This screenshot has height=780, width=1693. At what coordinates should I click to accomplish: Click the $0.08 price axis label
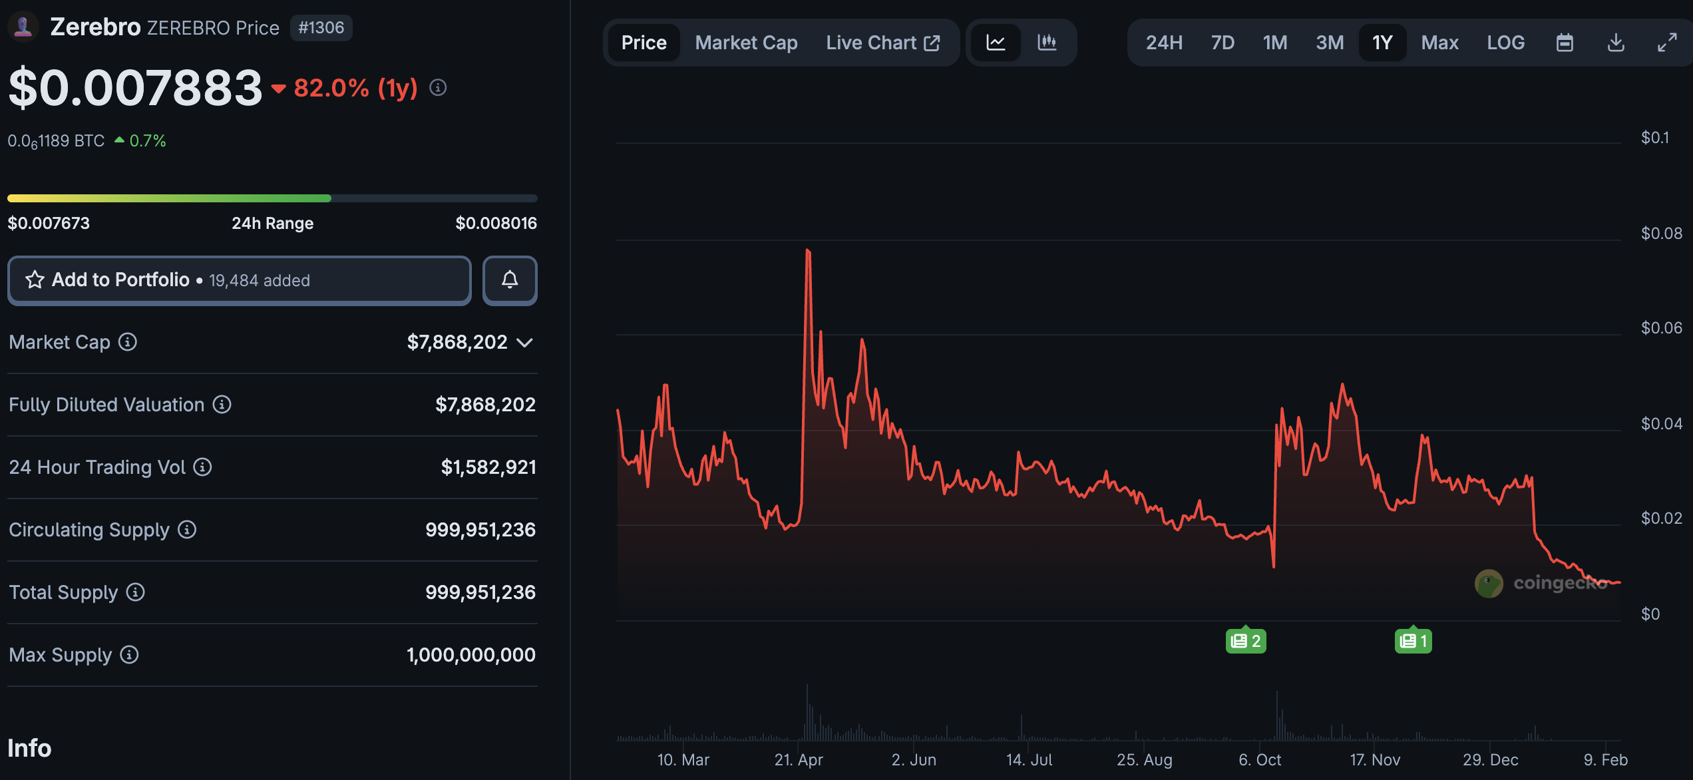point(1661,234)
